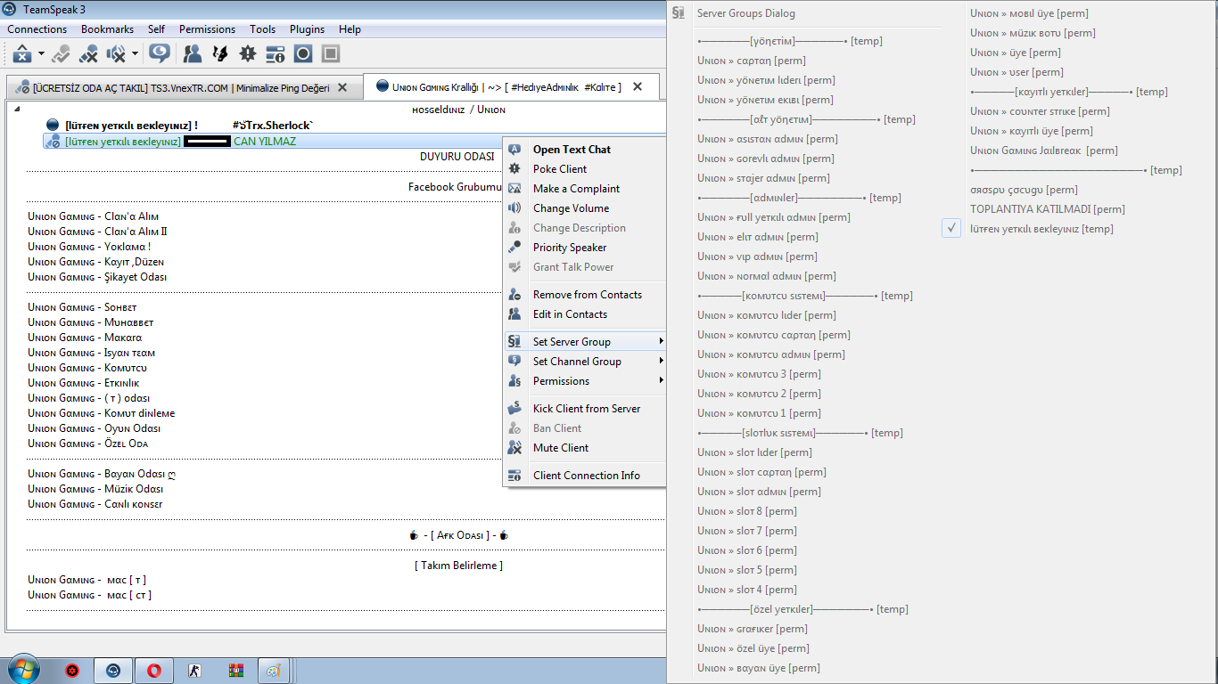Open the Windows Start button
The height and width of the screenshot is (684, 1218).
22,671
